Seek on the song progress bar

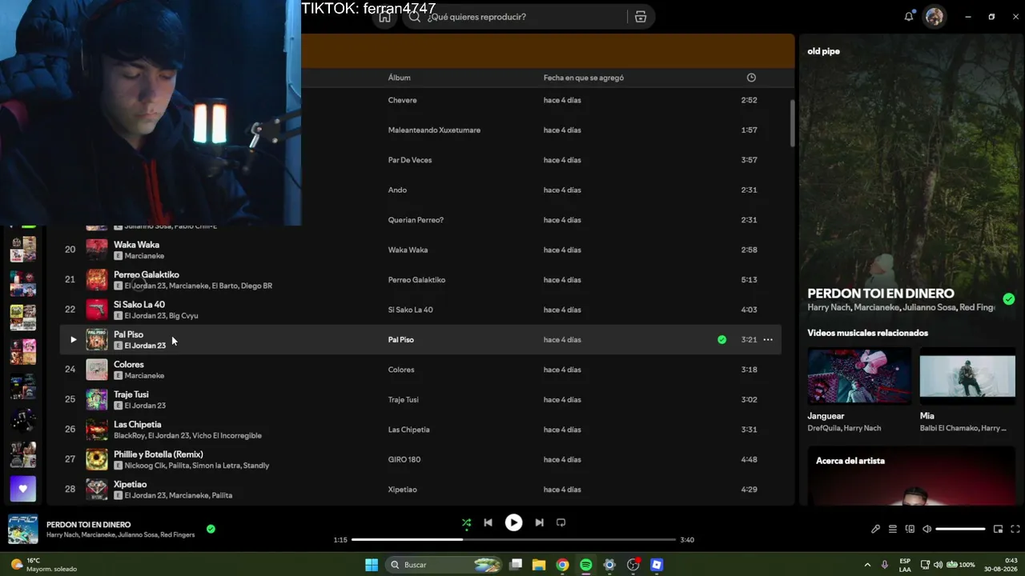(x=513, y=540)
